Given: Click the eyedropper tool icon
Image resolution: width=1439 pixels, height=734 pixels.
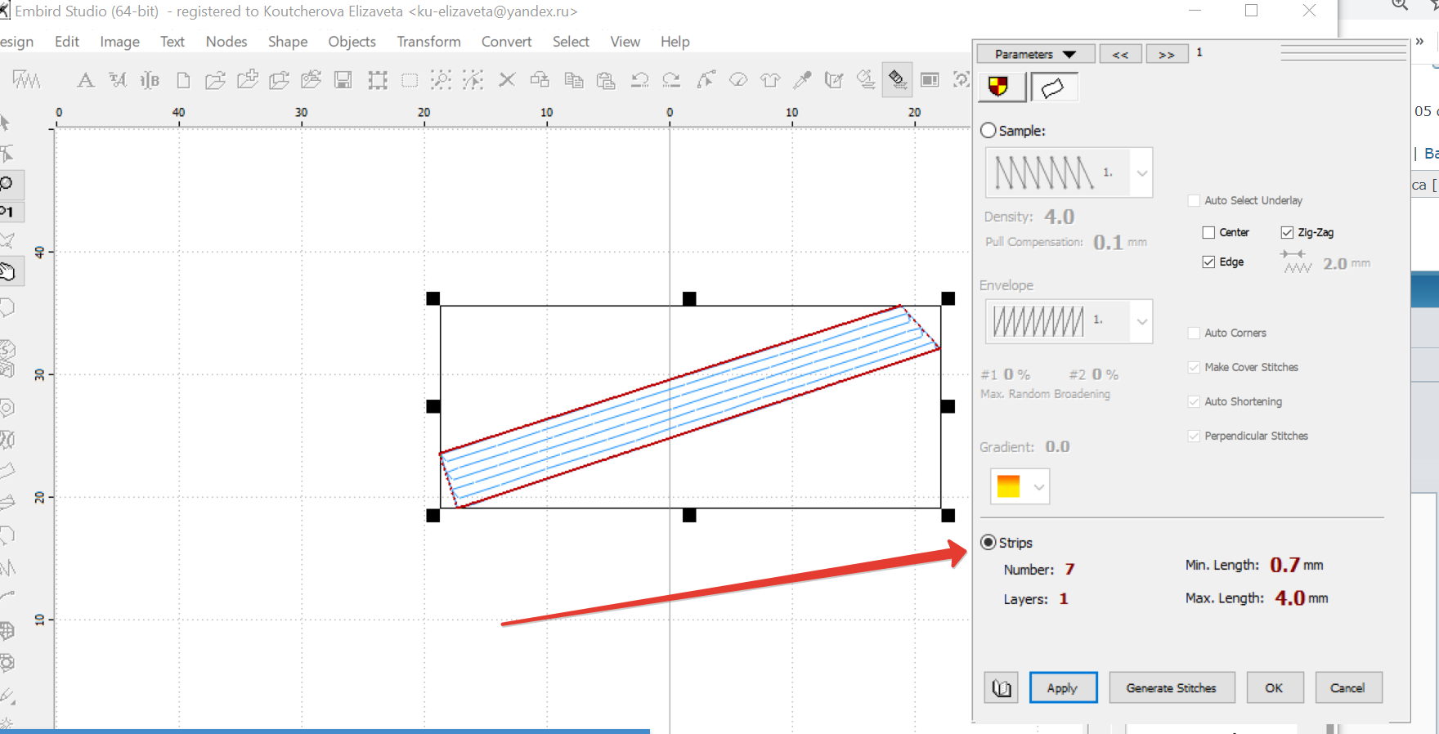Looking at the screenshot, I should tap(802, 80).
